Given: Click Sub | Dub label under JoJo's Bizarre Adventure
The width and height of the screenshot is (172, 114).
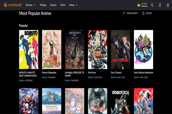Looking at the screenshot, I should point(144,77).
